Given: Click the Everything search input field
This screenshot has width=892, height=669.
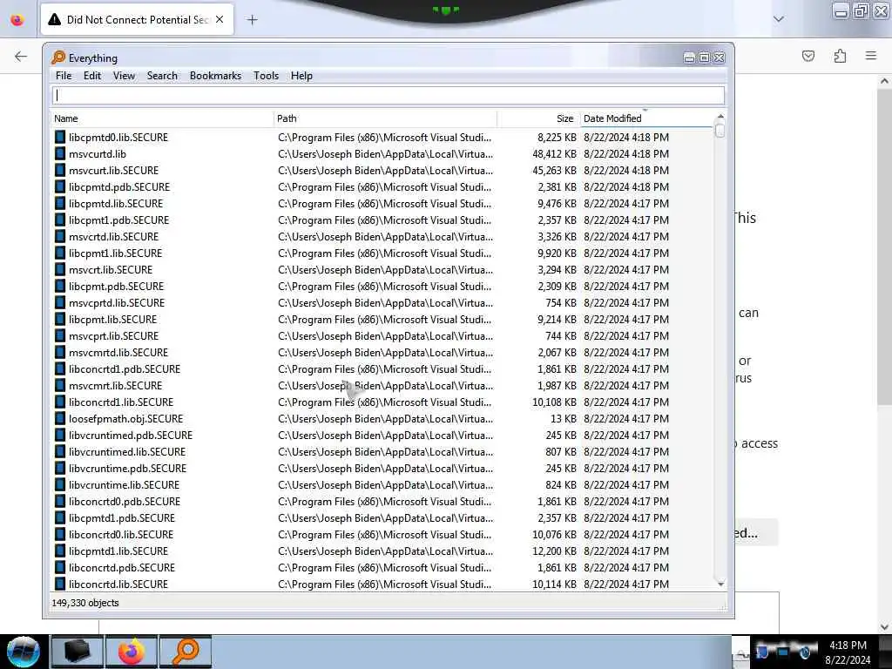Looking at the screenshot, I should (x=389, y=95).
